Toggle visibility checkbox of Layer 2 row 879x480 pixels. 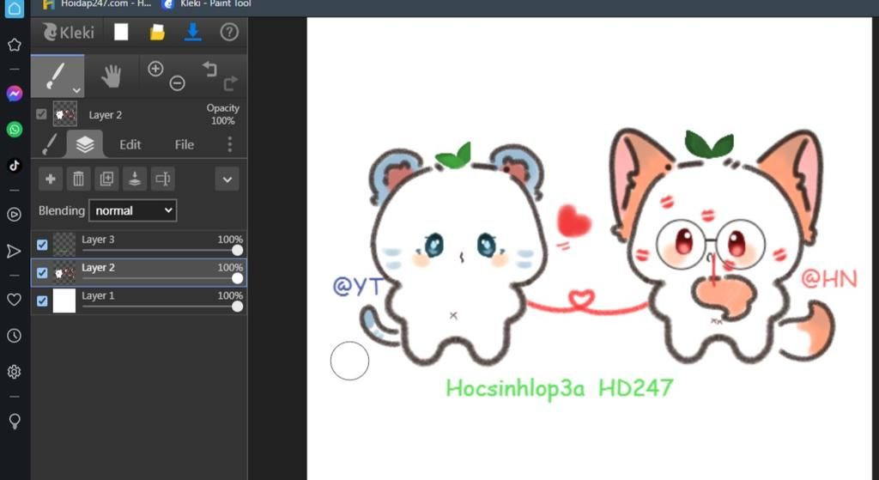tap(42, 272)
